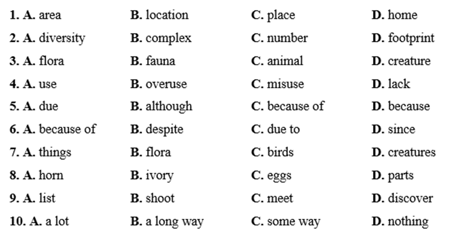Select answer A 'area' for question 1
The image size is (458, 246).
click(50, 15)
